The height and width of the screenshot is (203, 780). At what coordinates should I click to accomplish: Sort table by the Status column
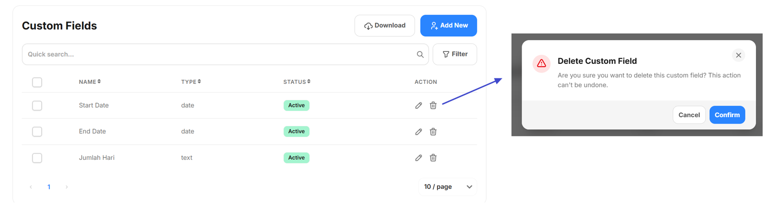tap(297, 82)
